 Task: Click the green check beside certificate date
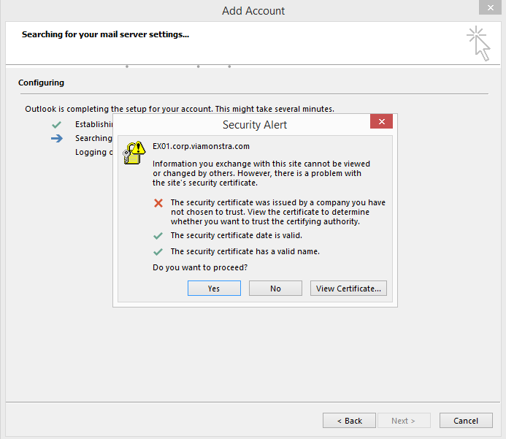tap(158, 236)
